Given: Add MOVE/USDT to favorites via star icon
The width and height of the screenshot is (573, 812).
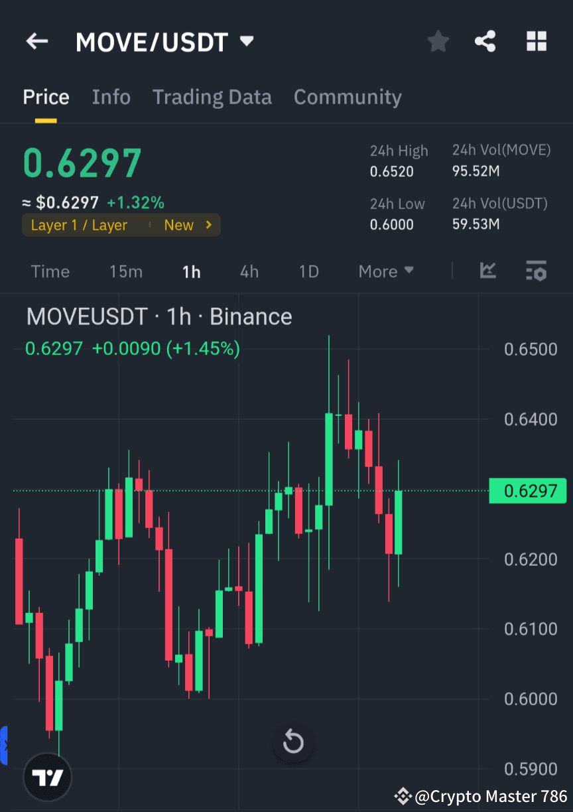Looking at the screenshot, I should pyautogui.click(x=438, y=41).
